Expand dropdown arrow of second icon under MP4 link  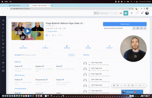click(55, 35)
